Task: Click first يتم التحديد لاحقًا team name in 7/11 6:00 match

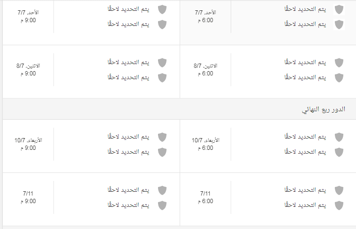Action: [305, 190]
